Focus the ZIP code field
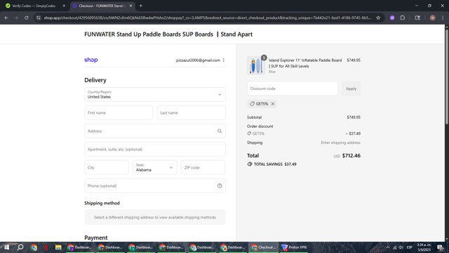 (x=203, y=167)
